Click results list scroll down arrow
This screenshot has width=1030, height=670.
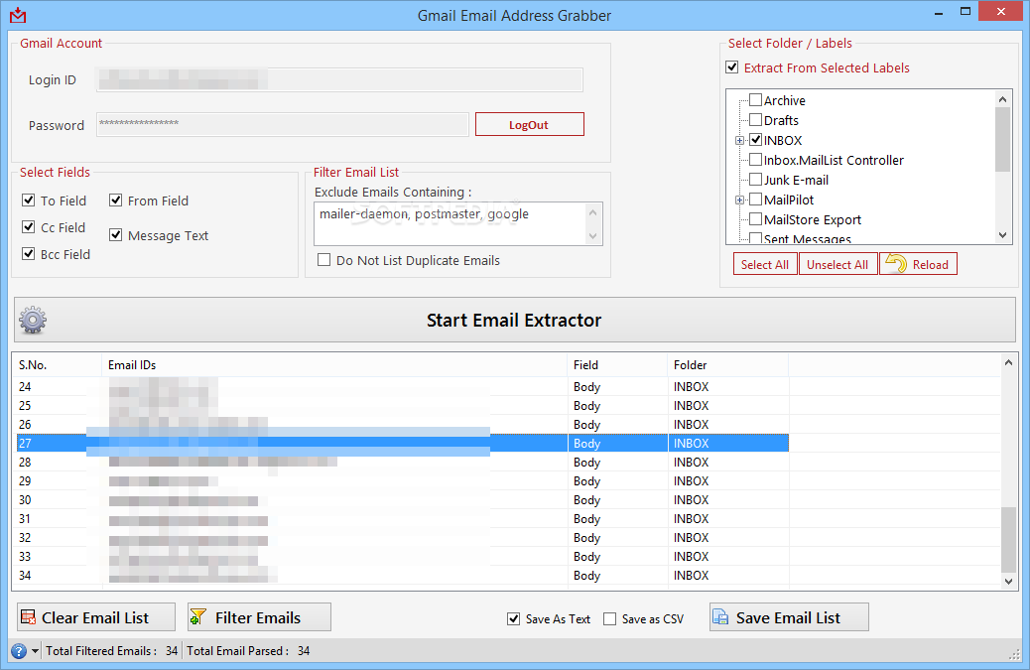[1008, 581]
